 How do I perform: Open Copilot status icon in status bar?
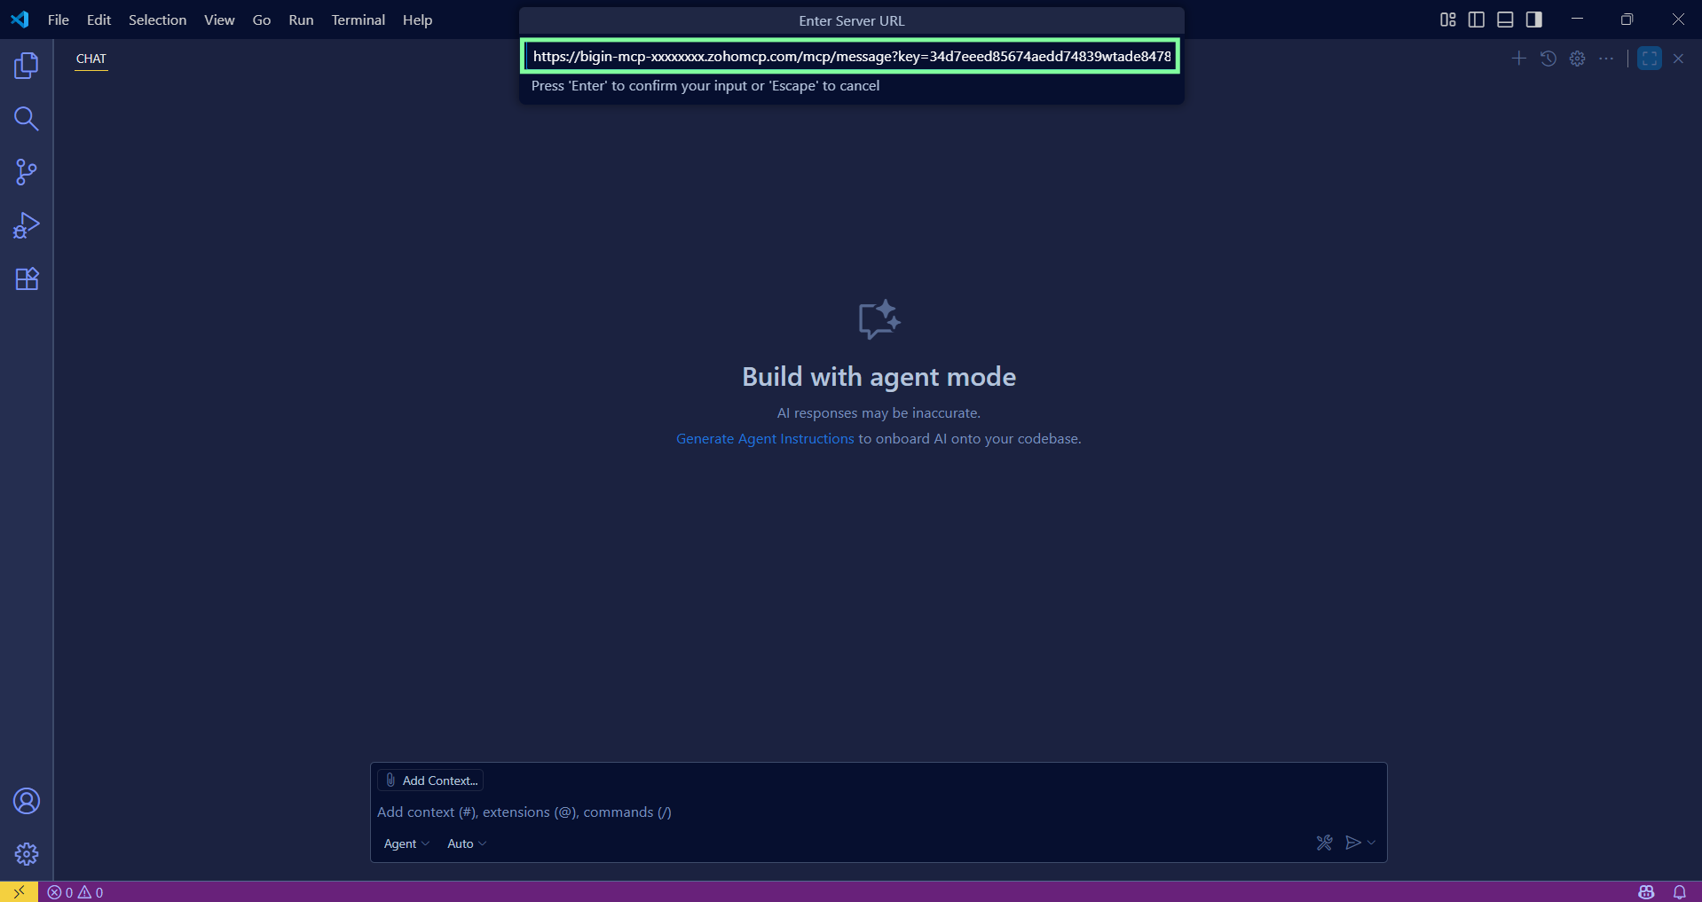1646,892
